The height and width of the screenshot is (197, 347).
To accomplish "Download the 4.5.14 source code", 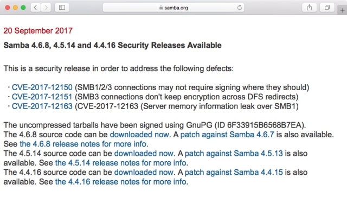I will 144,154.
